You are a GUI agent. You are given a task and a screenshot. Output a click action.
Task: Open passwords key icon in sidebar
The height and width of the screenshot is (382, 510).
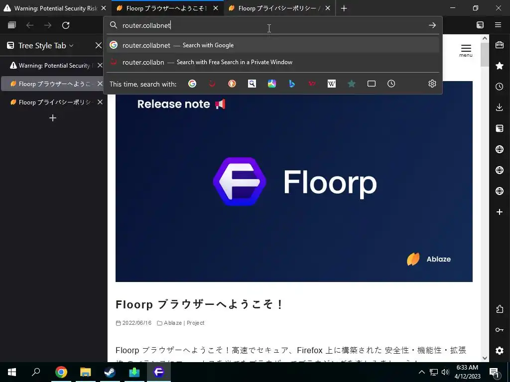tap(500, 330)
